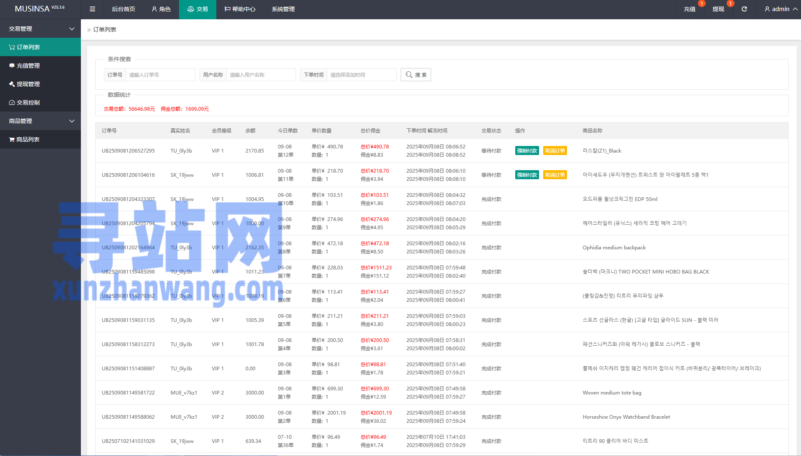Open 提现 withdrawal notifications in header
Image resolution: width=801 pixels, height=456 pixels.
coord(718,9)
